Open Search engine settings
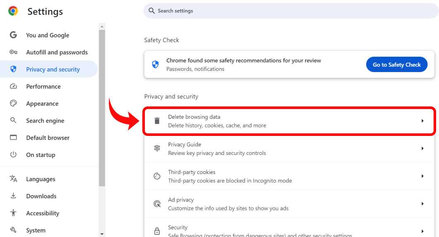This screenshot has width=439, height=237. (49, 121)
